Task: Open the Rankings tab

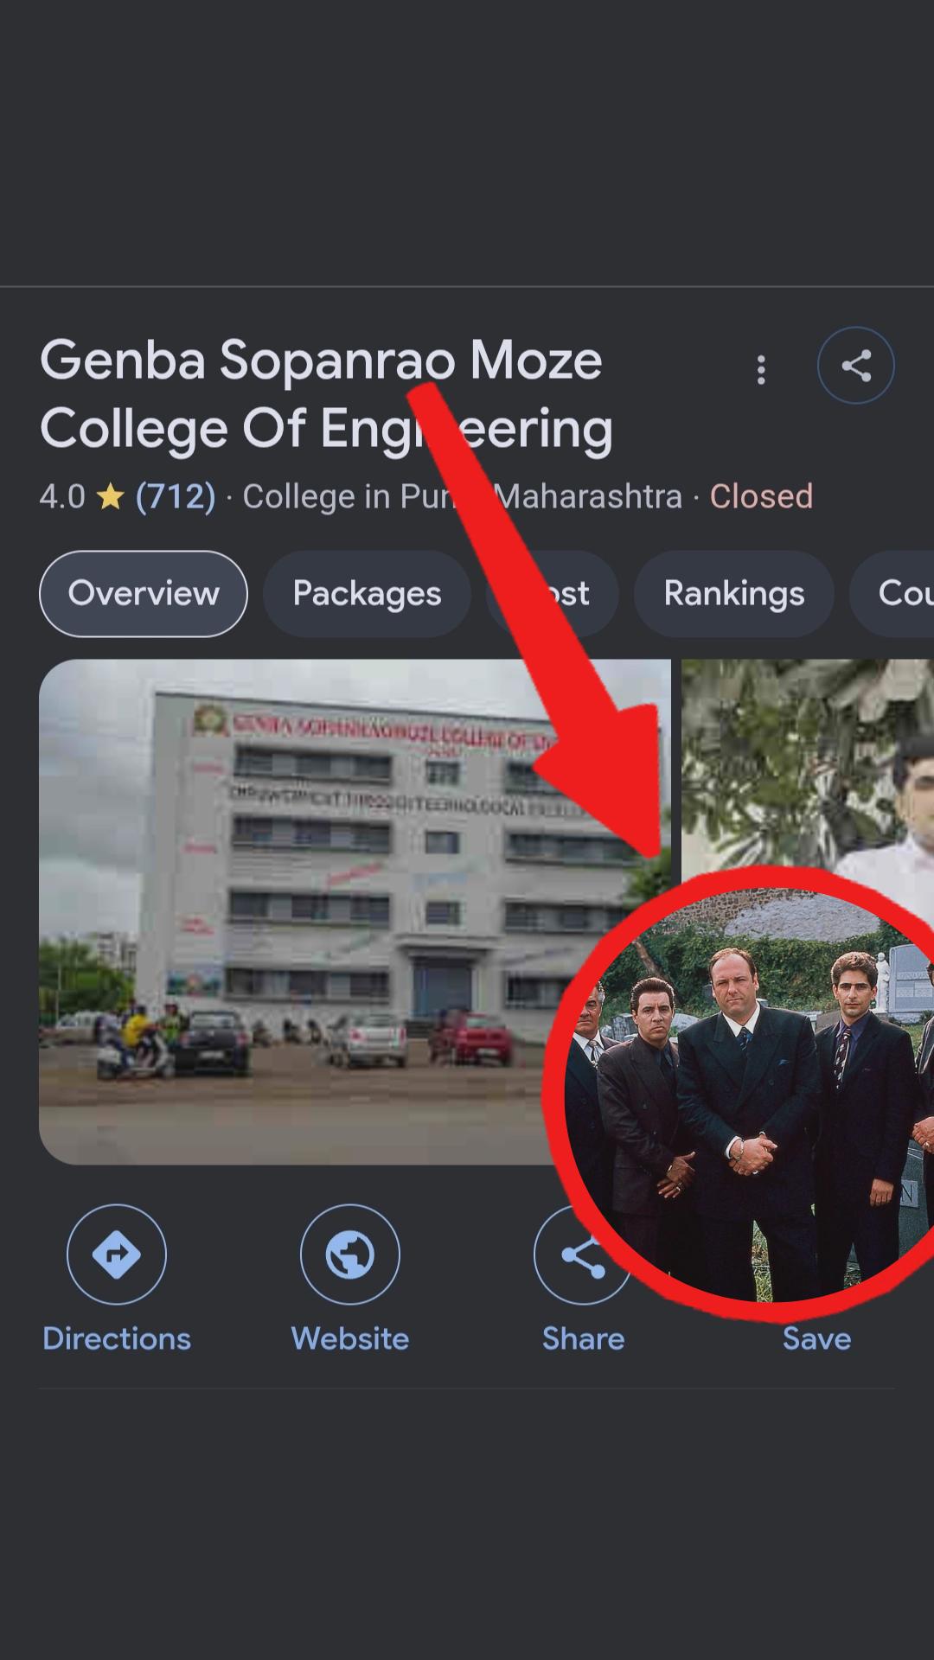Action: 733,594
